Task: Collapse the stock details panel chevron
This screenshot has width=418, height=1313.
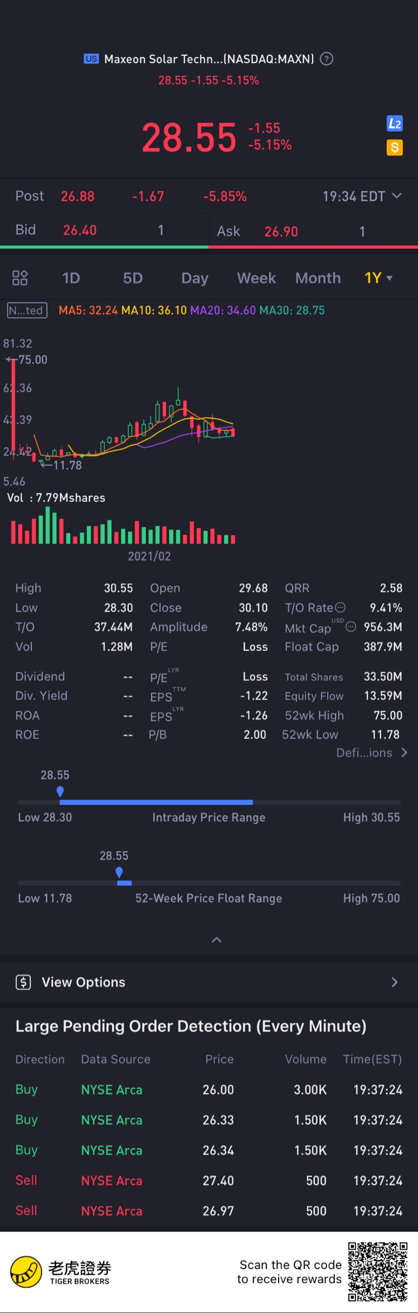Action: 217,940
